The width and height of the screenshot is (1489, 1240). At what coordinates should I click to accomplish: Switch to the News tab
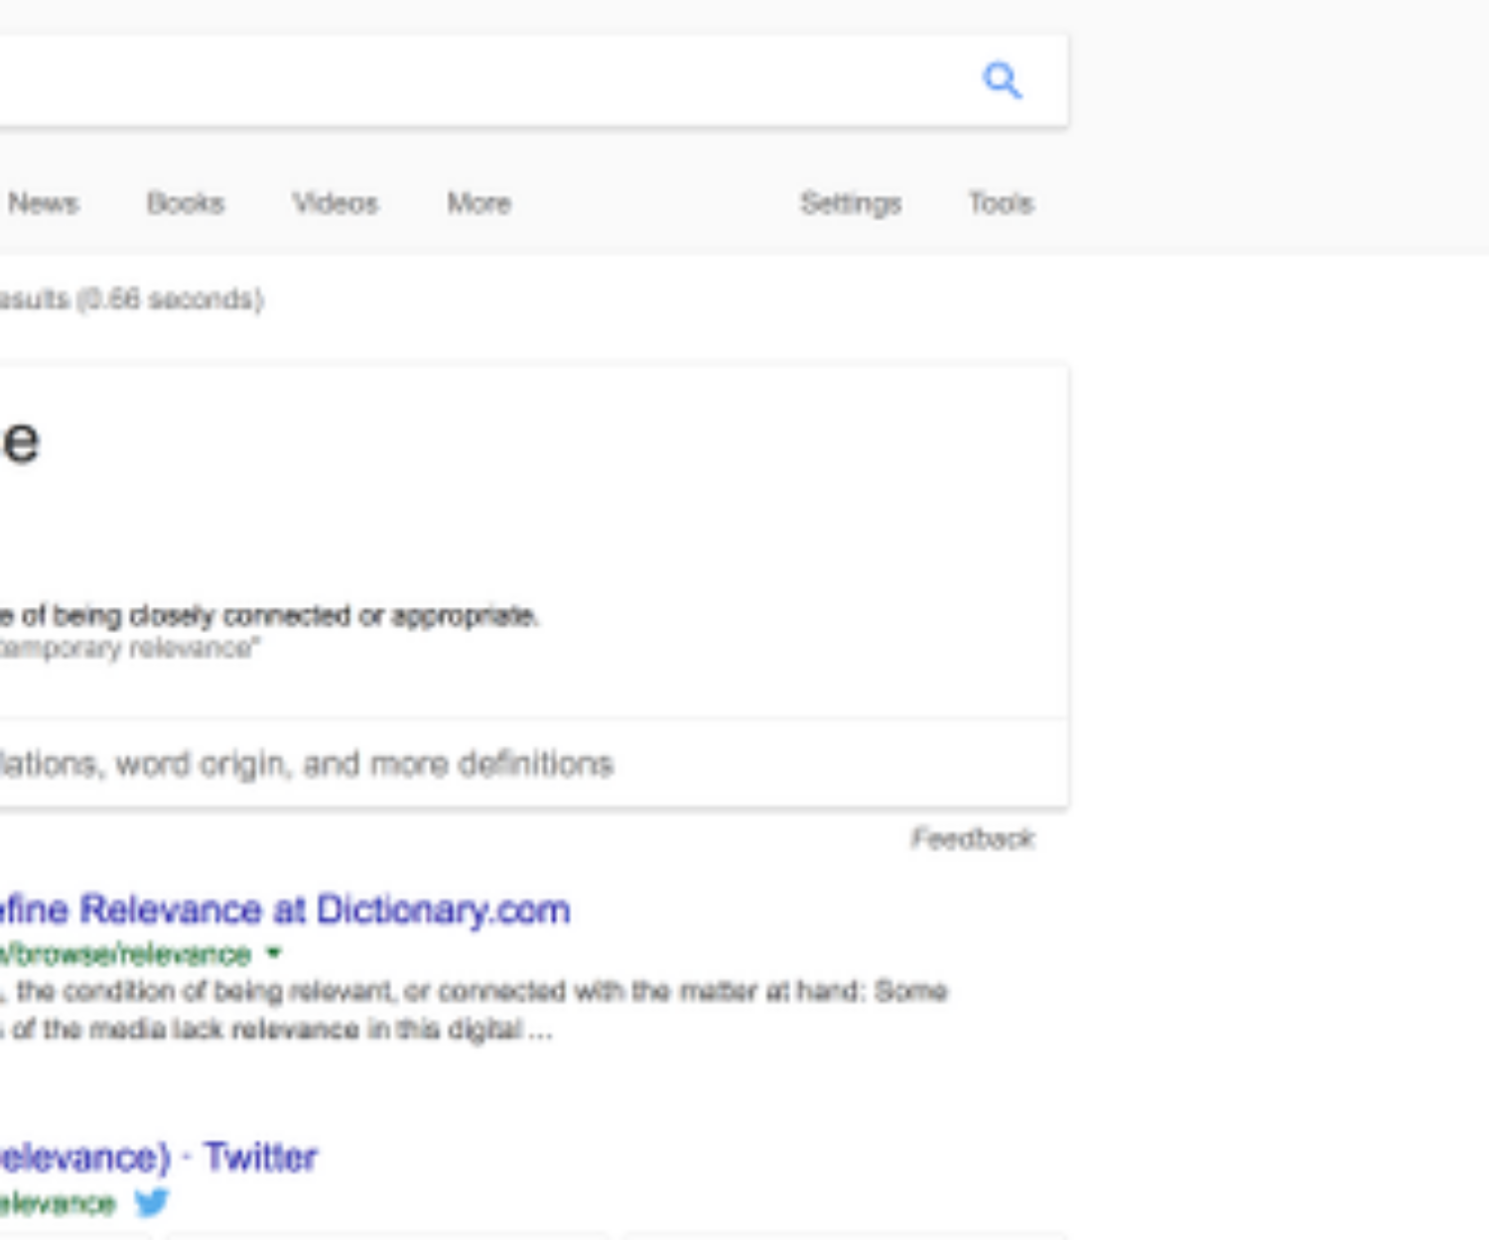pos(43,203)
